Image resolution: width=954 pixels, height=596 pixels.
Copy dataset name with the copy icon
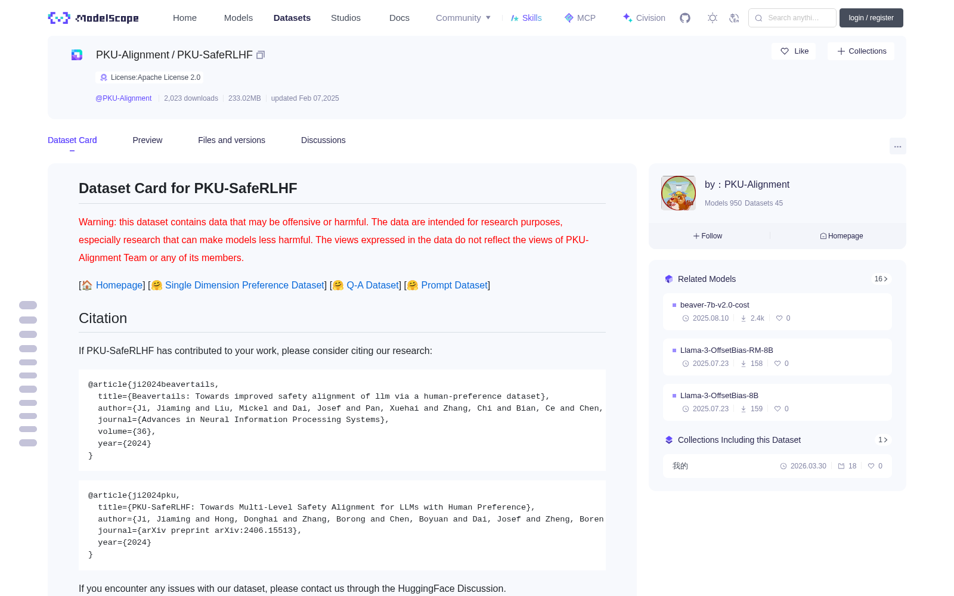pyautogui.click(x=261, y=55)
